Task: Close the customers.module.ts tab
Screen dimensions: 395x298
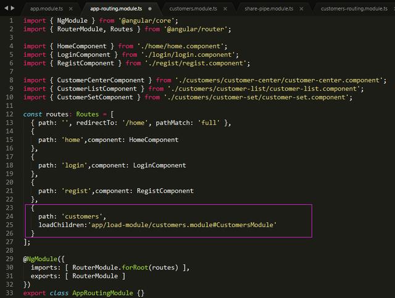Action: [x=225, y=9]
